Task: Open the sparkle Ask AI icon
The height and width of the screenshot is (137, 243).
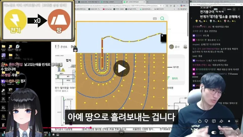Action: (x=229, y=121)
